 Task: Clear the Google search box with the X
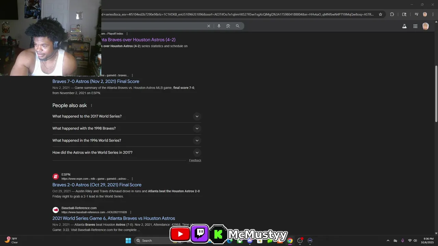209,26
